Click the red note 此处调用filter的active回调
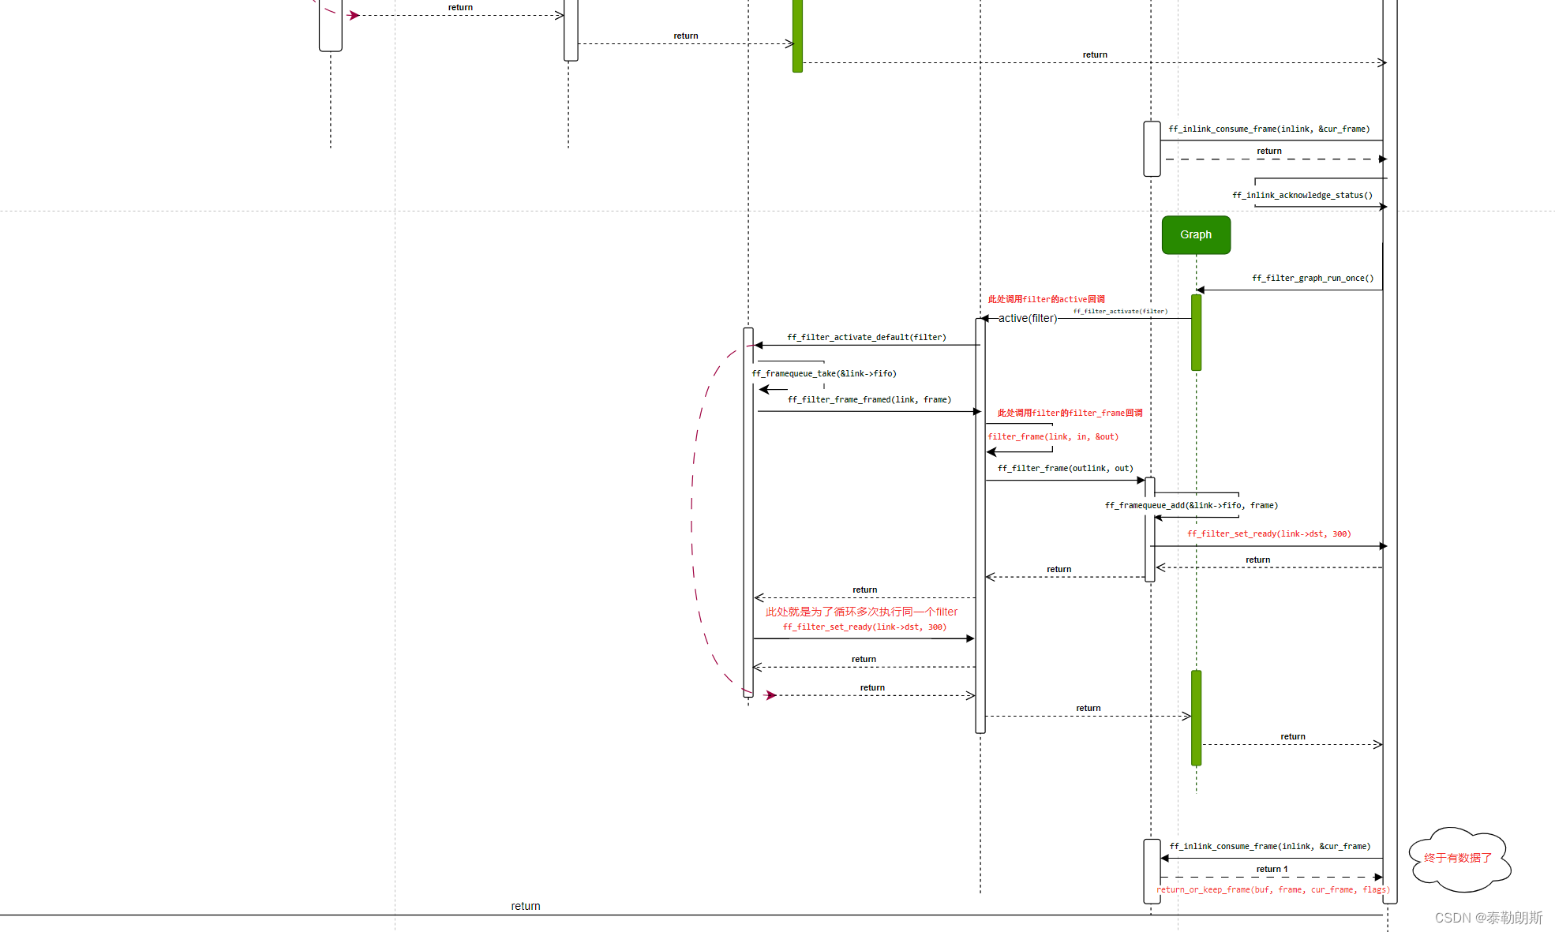Viewport: 1555px width, 932px height. point(1046,300)
